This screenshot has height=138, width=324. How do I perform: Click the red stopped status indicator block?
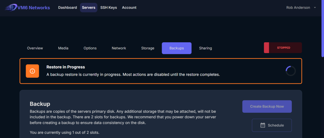click(x=266, y=48)
